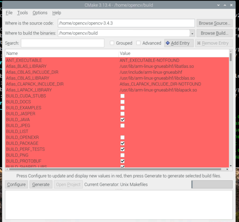Select the BUILD_LIST entry name

pos(17,132)
